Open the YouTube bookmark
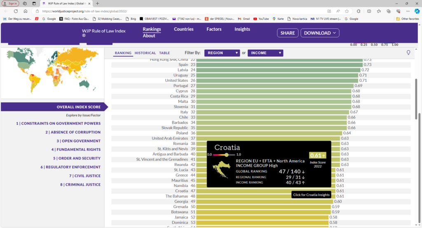The width and height of the screenshot is (422, 228). [261, 18]
